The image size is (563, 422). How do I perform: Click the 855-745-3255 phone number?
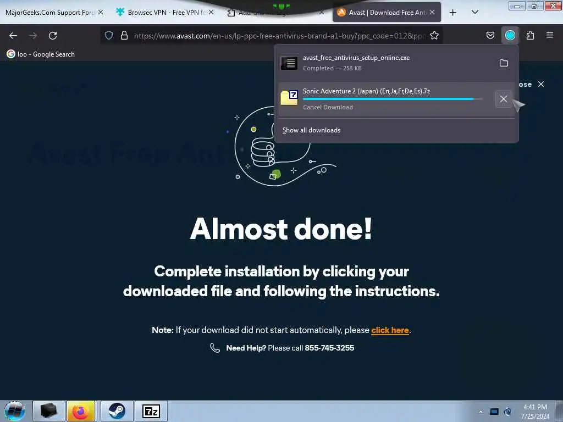click(x=329, y=348)
